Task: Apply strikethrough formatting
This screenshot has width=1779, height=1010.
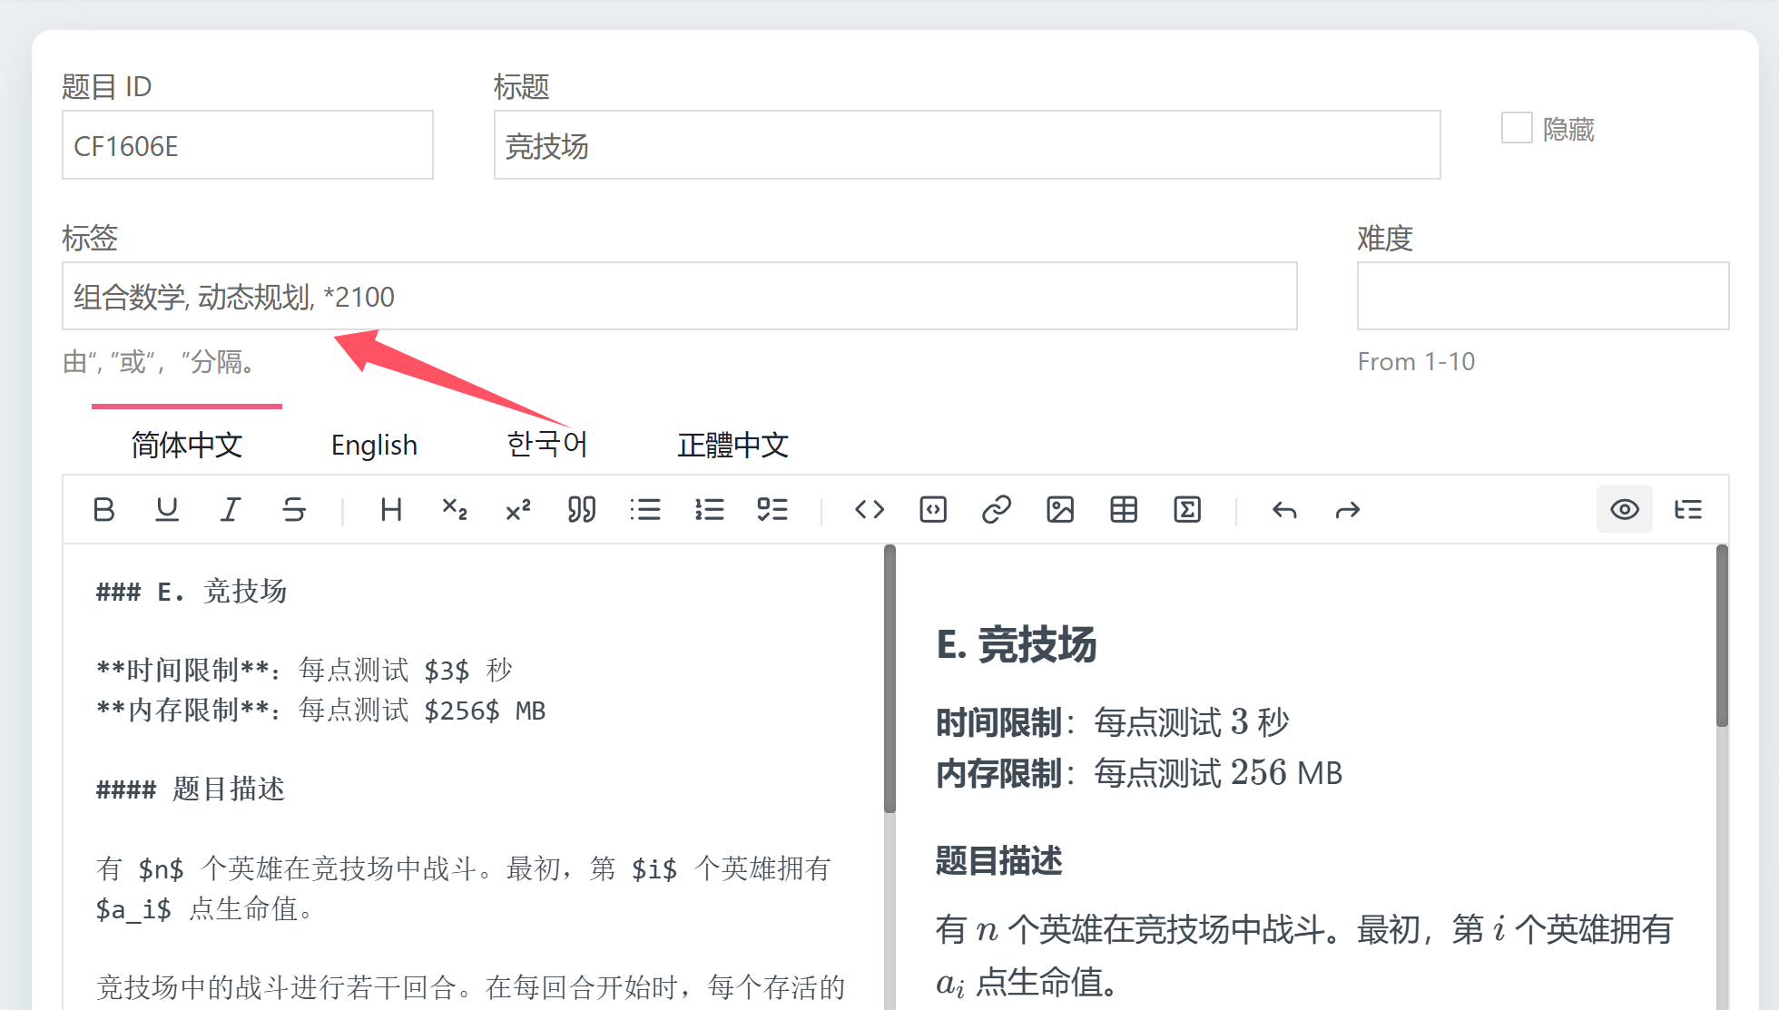Action: click(294, 510)
